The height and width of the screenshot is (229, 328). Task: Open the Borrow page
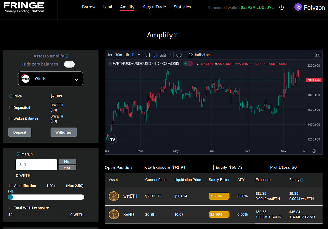pos(89,7)
